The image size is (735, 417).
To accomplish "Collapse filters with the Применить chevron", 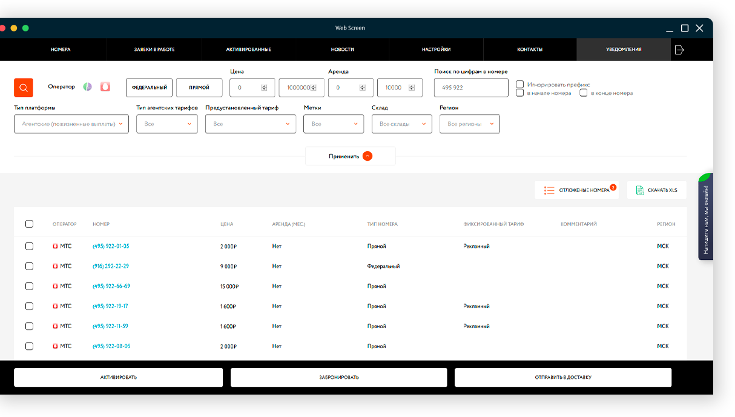I will (x=367, y=156).
